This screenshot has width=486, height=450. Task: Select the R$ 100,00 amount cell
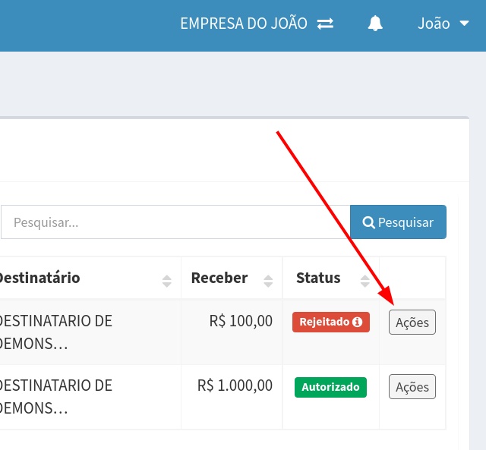coord(241,321)
